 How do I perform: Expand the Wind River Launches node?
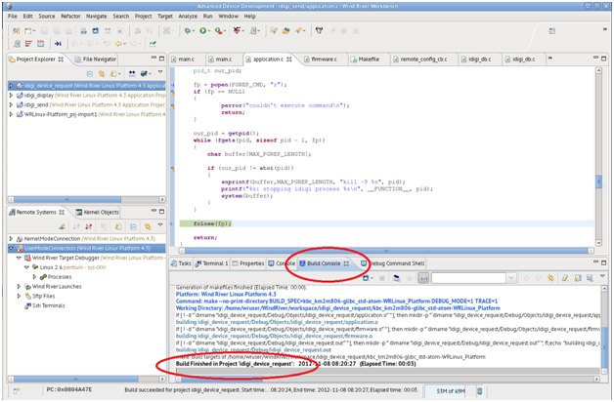coord(19,286)
